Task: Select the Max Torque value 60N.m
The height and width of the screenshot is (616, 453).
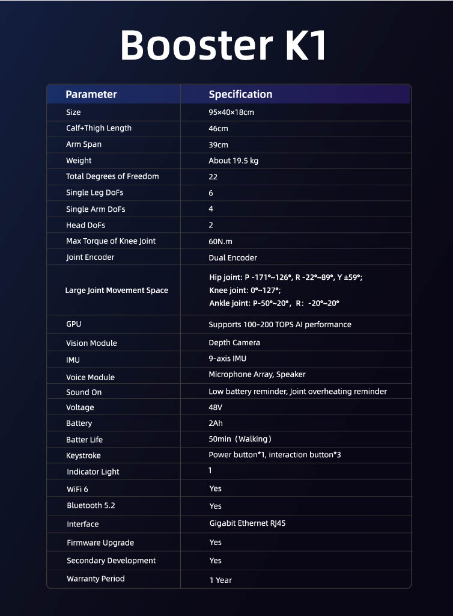Action: tap(220, 241)
